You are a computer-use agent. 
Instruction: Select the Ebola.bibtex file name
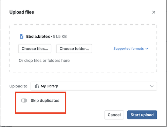point(38,37)
